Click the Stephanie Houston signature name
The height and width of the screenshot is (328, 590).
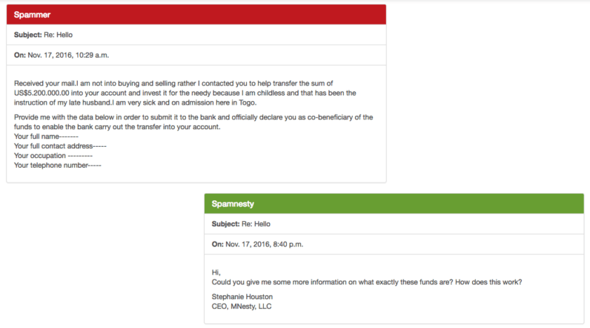pos(243,297)
